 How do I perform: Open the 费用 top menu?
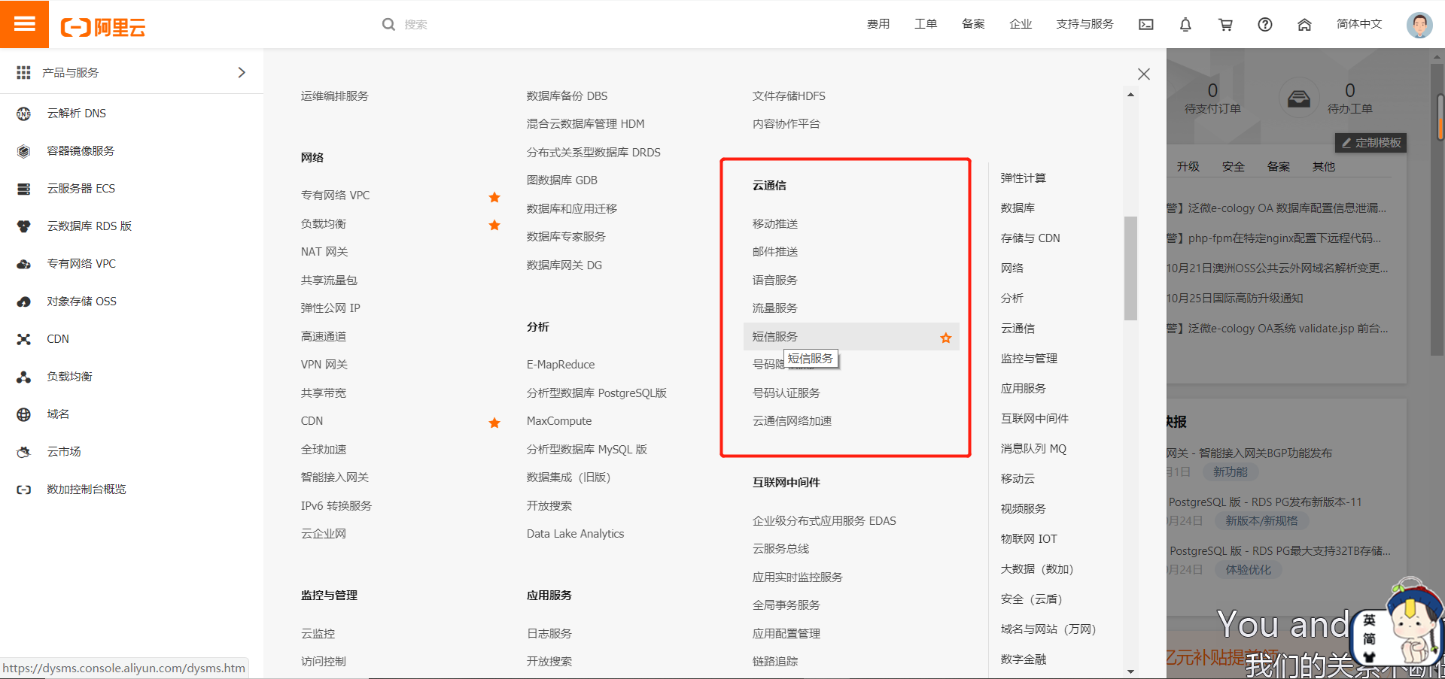click(878, 24)
